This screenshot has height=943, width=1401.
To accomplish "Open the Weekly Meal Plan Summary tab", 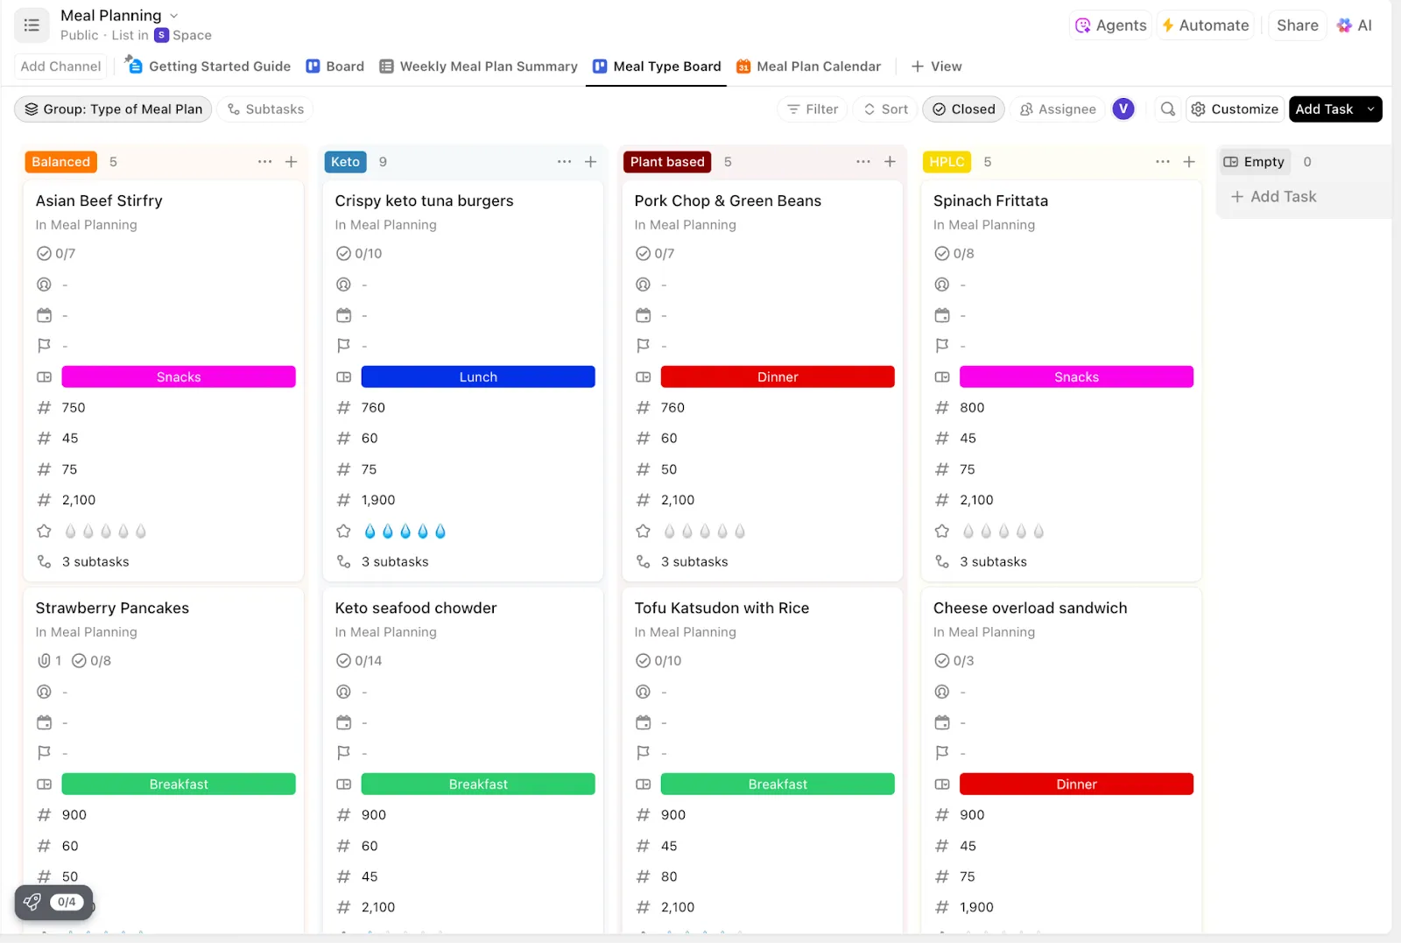I will (478, 67).
